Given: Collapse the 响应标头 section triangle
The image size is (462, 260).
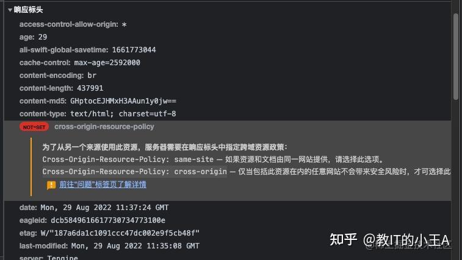Looking at the screenshot, I should [10, 10].
